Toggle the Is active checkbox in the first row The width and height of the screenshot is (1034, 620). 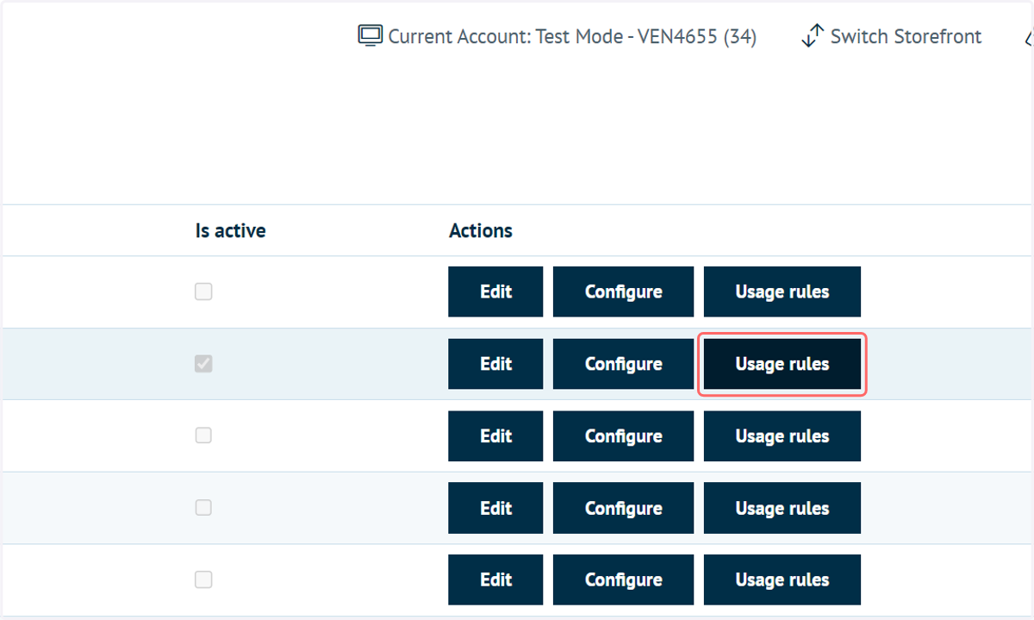tap(203, 291)
